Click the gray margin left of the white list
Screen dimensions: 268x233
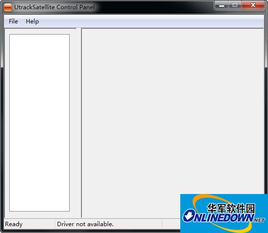(7, 123)
